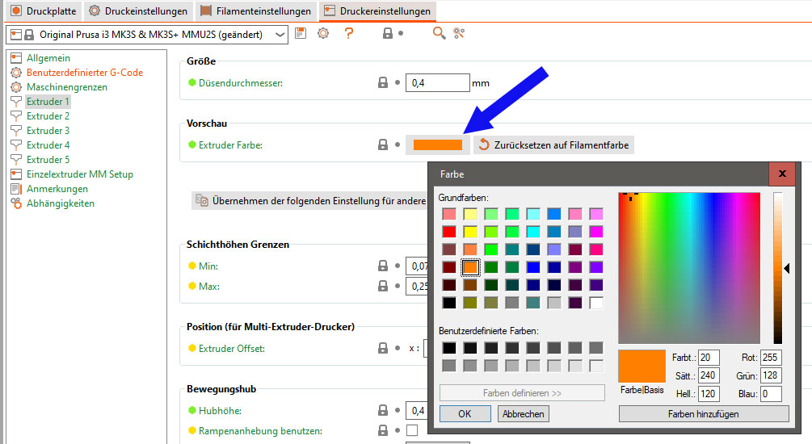The image size is (812, 444).
Task: Click the lock icon beside Düsendurchmesser
Action: click(384, 82)
